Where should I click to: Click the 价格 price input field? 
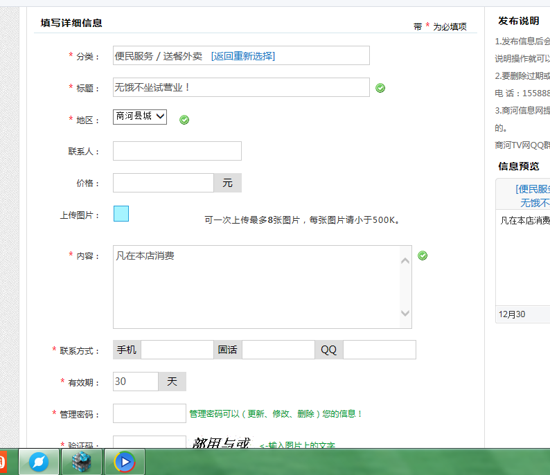coord(163,183)
